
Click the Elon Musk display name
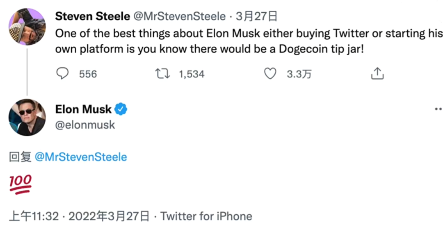coord(83,109)
